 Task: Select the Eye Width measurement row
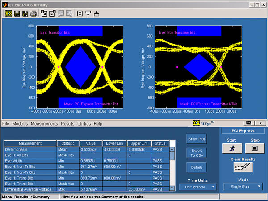[87, 161]
